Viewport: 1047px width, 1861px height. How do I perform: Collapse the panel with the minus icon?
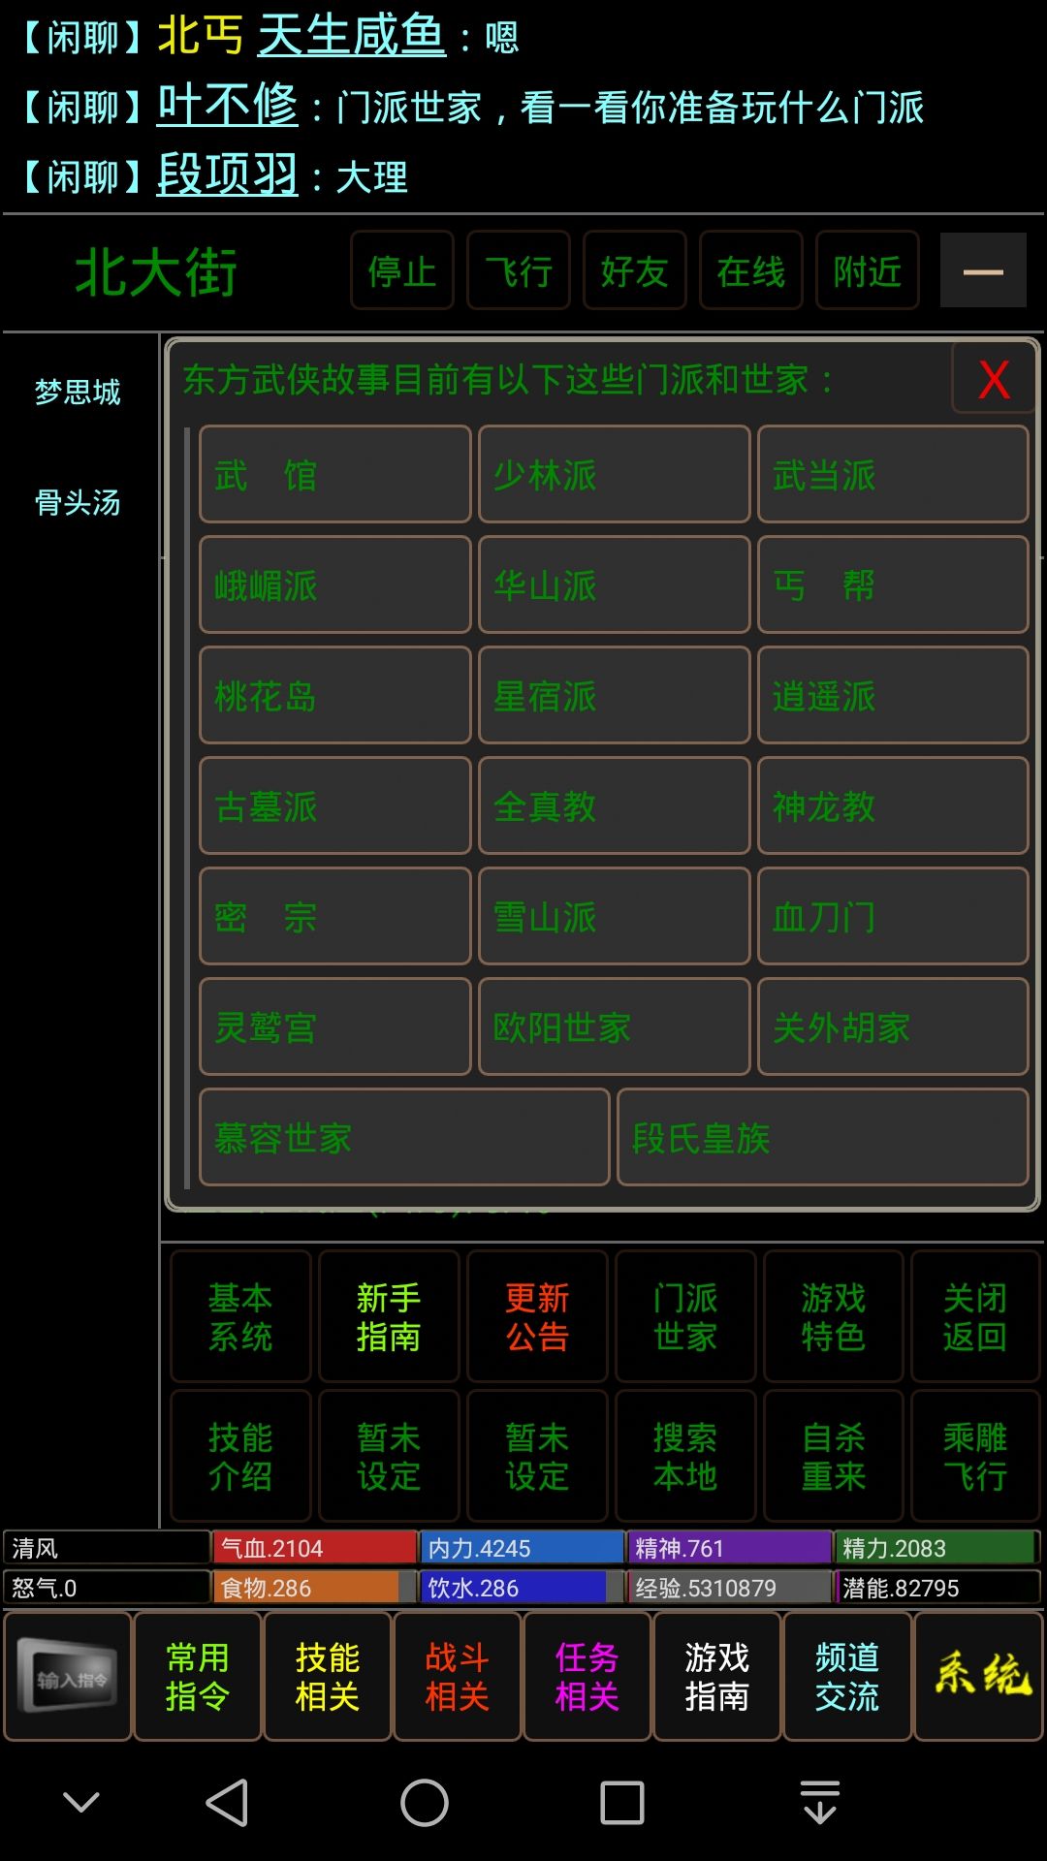tap(983, 270)
